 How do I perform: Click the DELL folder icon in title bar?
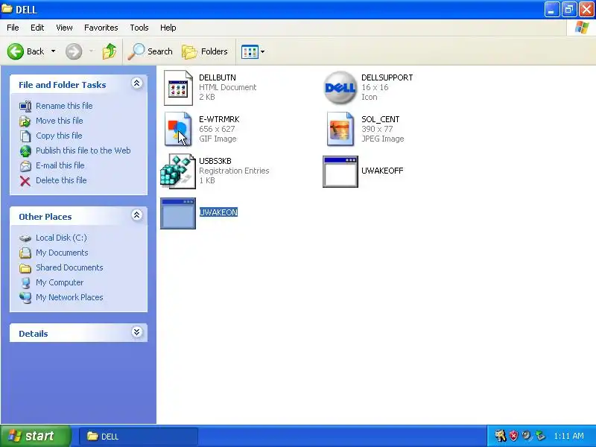click(x=7, y=8)
